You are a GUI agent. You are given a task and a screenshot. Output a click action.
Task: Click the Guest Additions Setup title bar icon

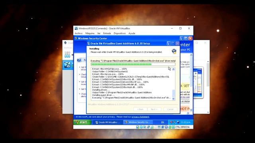tap(88, 43)
